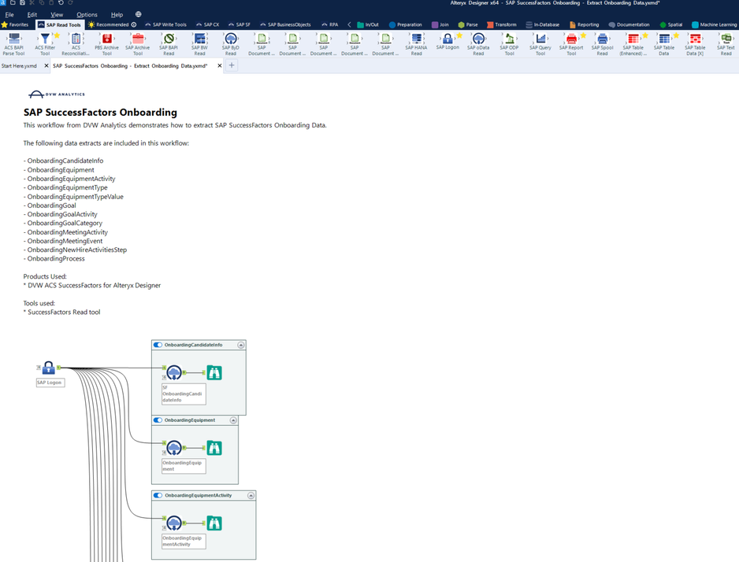
Task: Click Browse tool in OnboardingCandidateInfo container
Action: coord(214,373)
